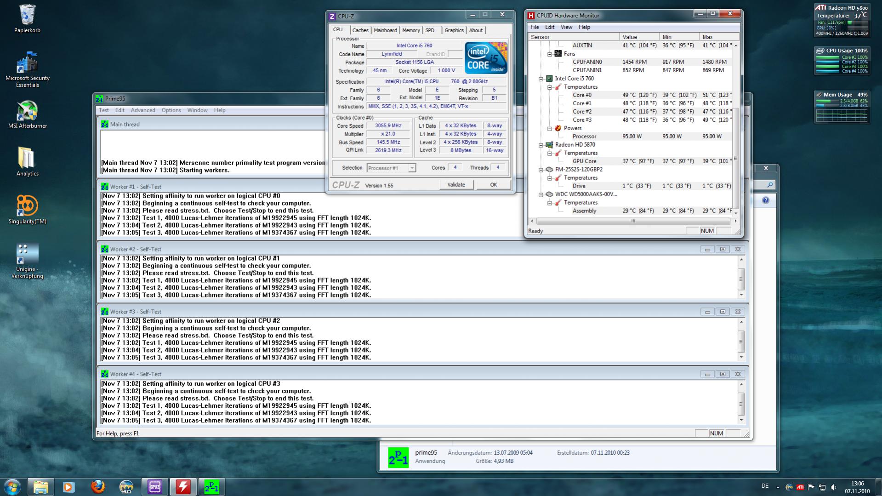
Task: Click the CPU Usage gadget
Action: click(x=842, y=60)
